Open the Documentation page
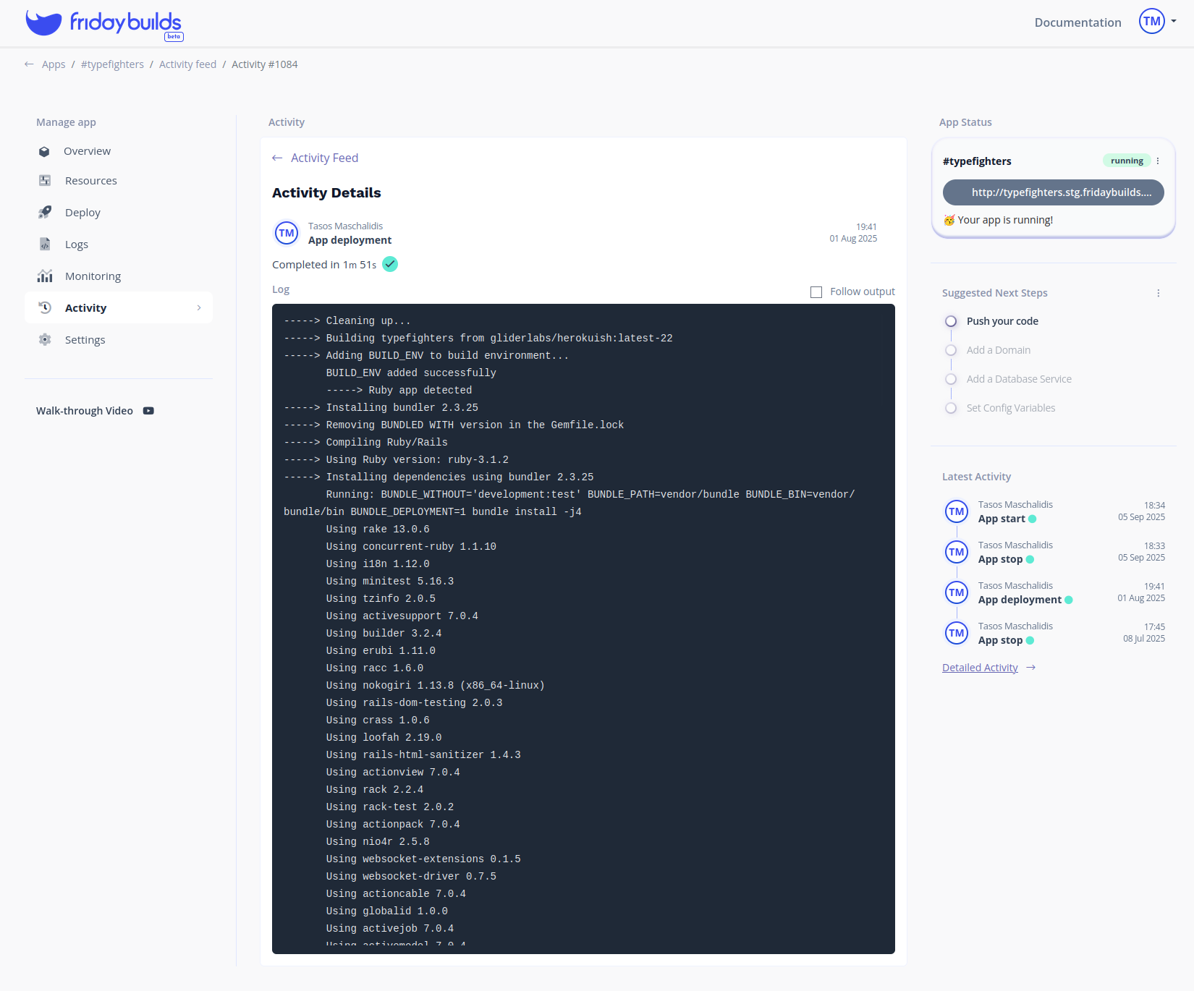The width and height of the screenshot is (1194, 991). [1077, 22]
